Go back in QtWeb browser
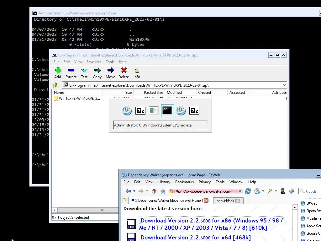The image size is (321, 241). pyautogui.click(x=128, y=191)
